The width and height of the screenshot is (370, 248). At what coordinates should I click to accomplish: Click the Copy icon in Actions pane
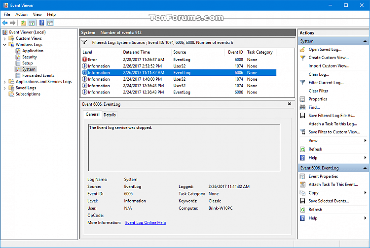[x=302, y=193]
